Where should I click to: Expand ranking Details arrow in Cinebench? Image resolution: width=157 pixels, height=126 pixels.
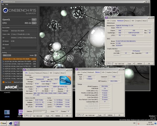pos(35,55)
